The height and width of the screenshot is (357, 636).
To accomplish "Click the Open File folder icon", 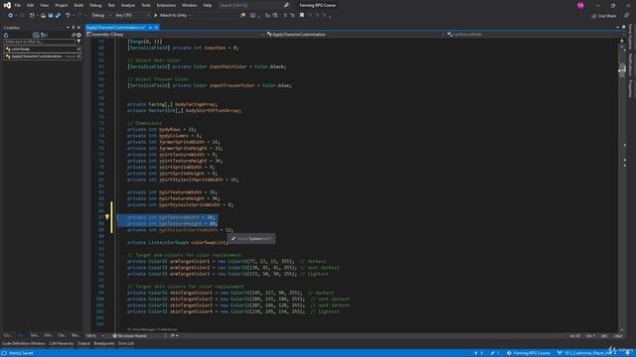I will pos(43,16).
